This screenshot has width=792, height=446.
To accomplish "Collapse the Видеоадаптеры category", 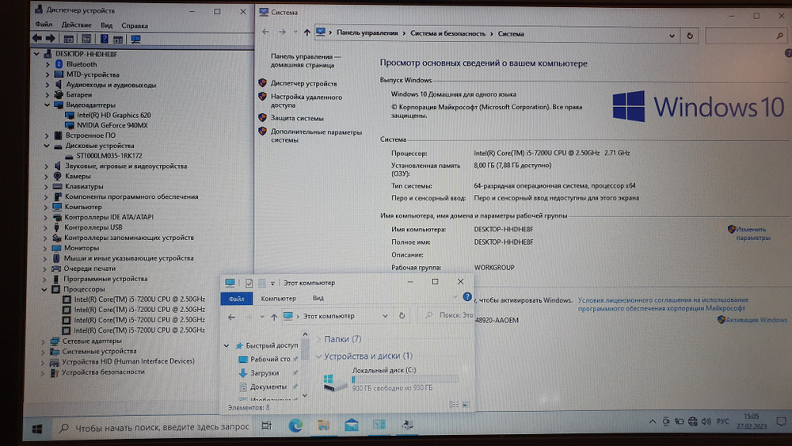I will tap(47, 105).
